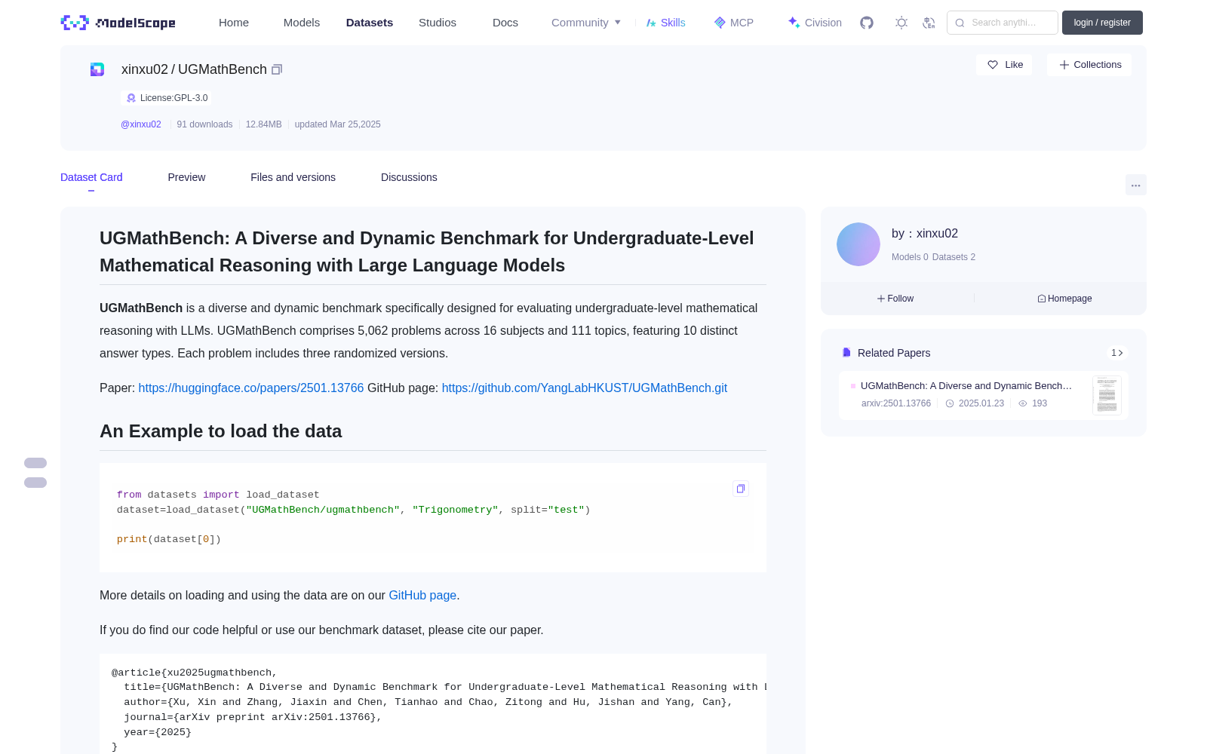Click the '12.84MB' size text

tap(263, 124)
